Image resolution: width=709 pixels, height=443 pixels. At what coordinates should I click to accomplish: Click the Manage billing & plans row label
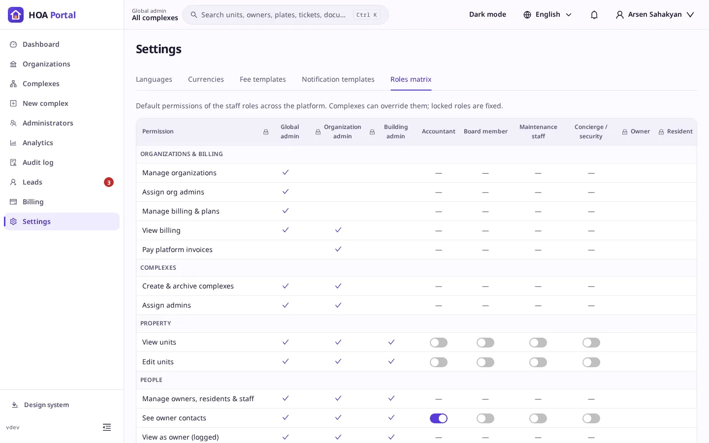point(181,211)
